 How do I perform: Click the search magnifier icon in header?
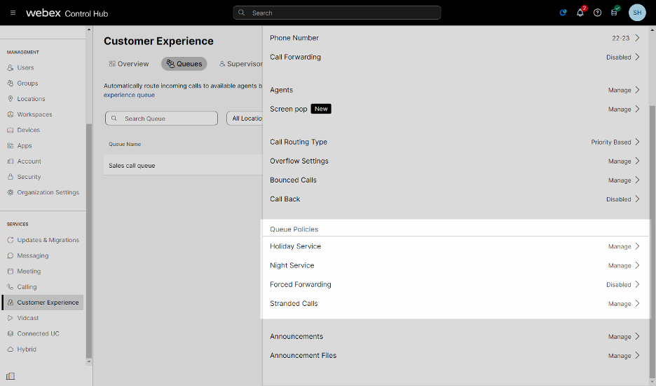tap(241, 13)
